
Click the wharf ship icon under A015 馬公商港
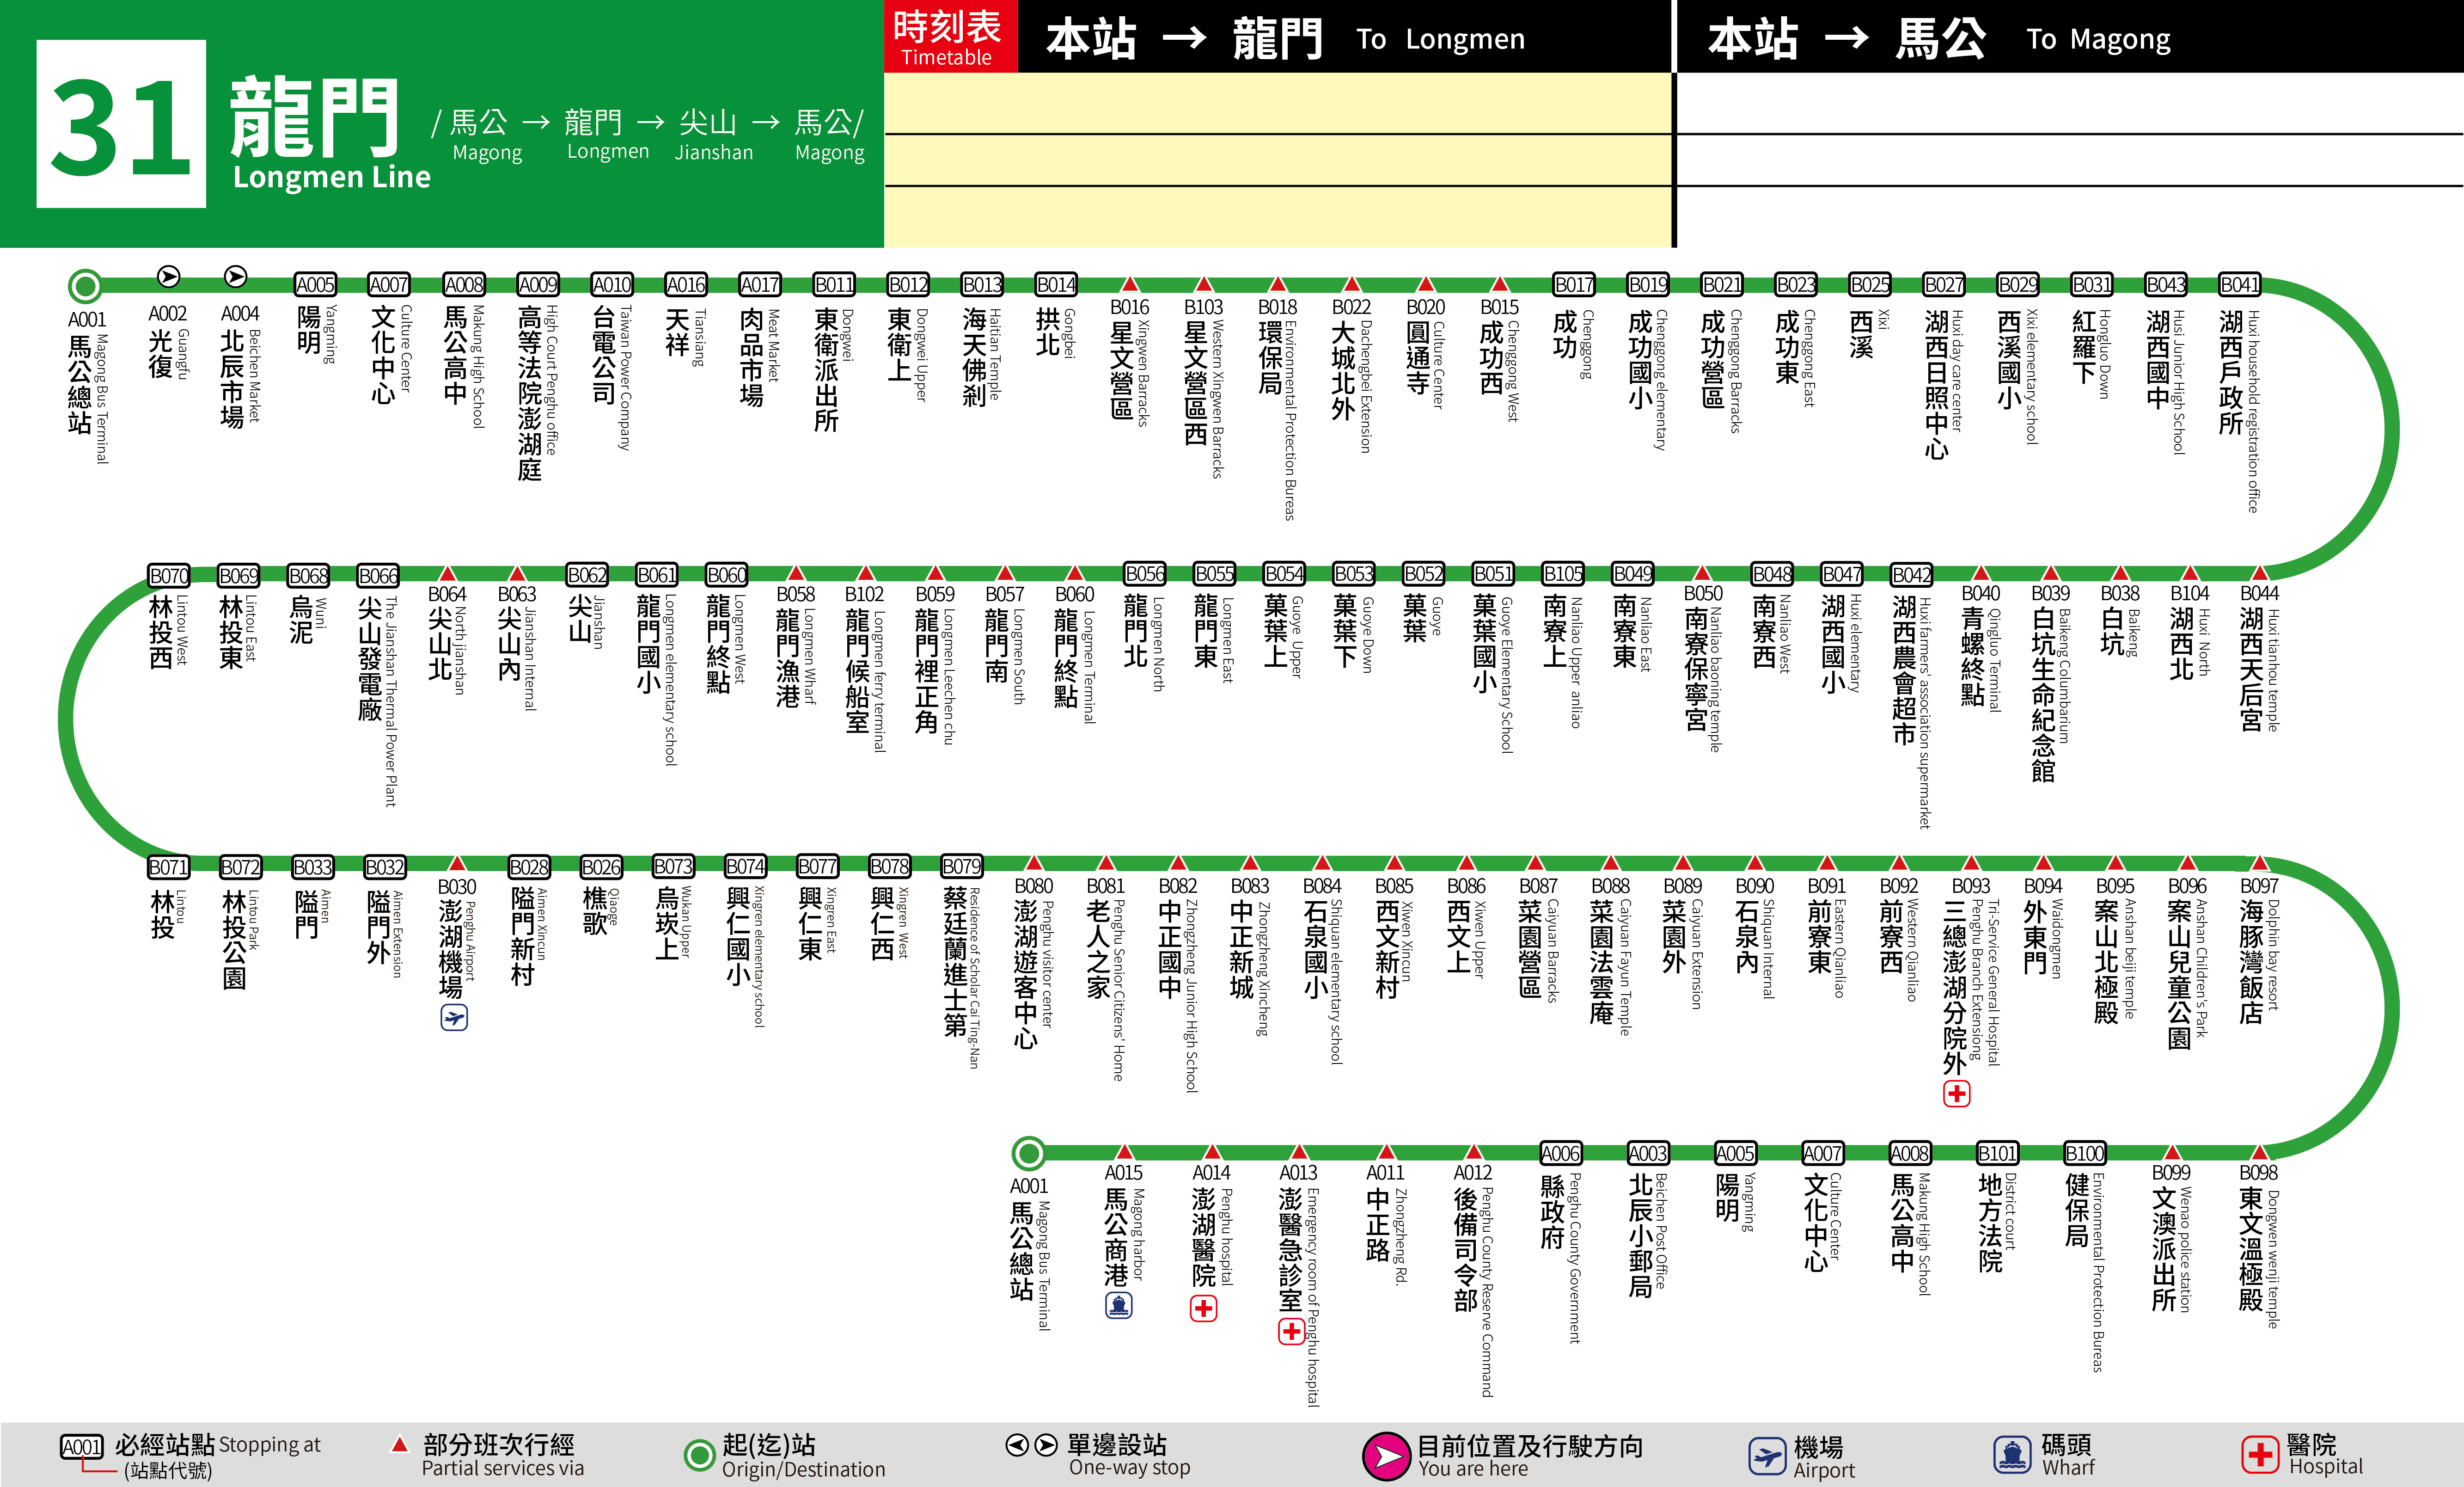[1119, 1306]
